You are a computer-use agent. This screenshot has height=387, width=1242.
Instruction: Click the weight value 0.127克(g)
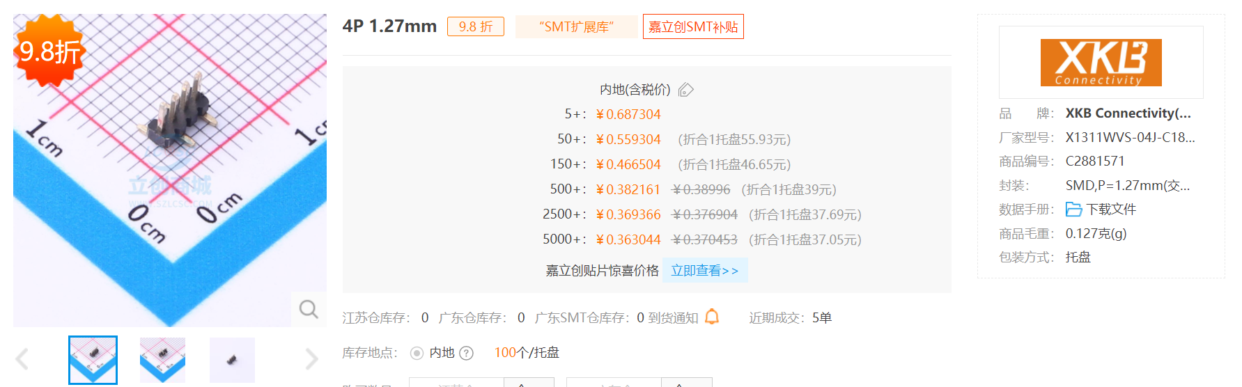[x=1096, y=234]
